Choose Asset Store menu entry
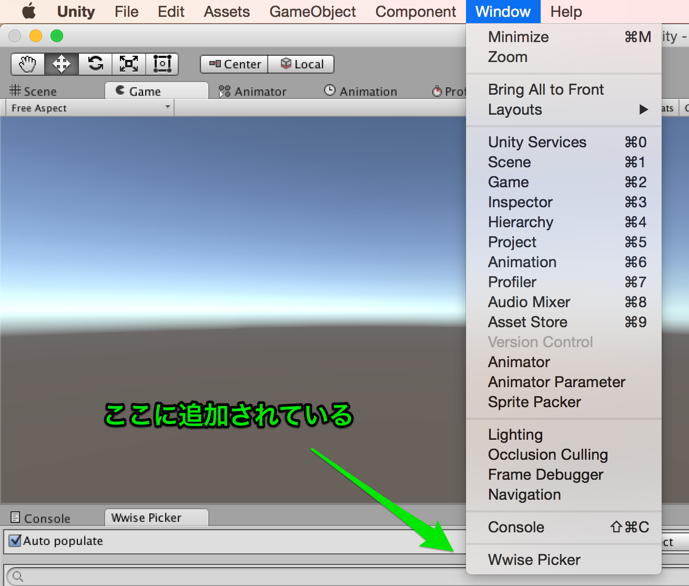 (564, 322)
